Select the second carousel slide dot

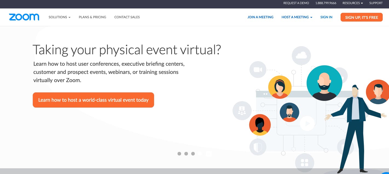point(186,154)
